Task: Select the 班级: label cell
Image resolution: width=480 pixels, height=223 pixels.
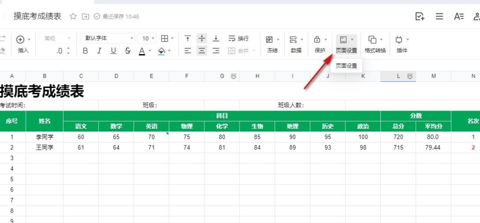Action: [x=151, y=106]
